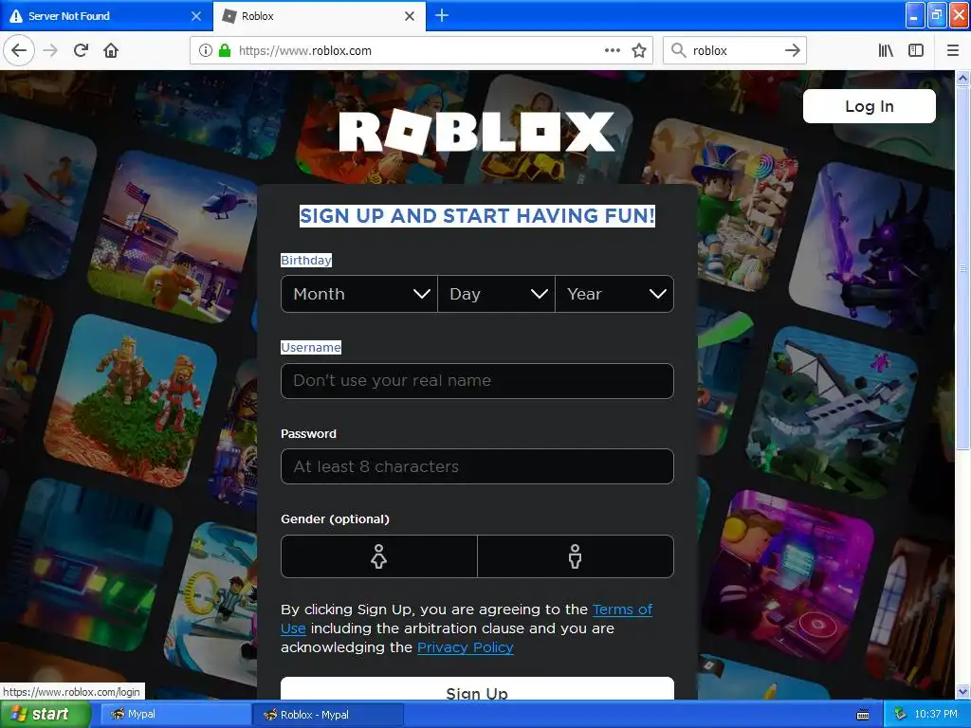Click the green secure padlock icon
Viewport: 971px width, 728px height.
tap(225, 51)
